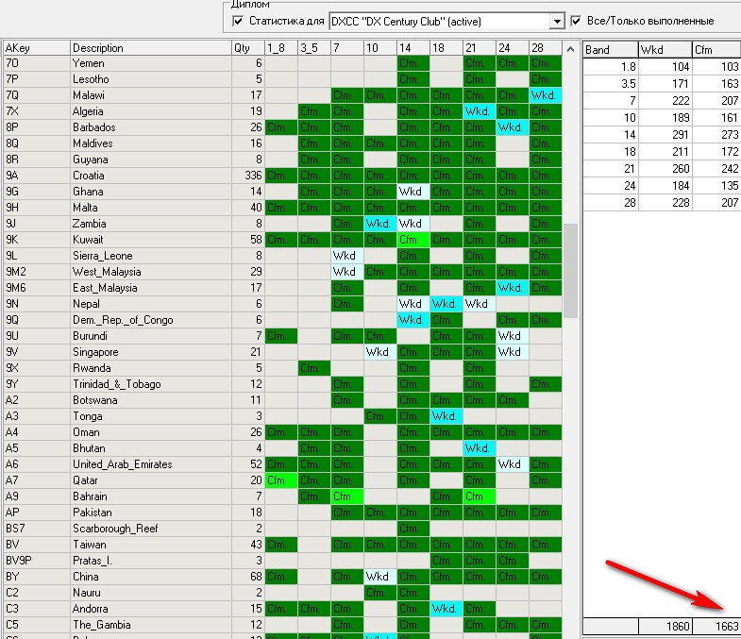Viewport: 741px width, 639px height.
Task: Click the Cfm header in summary table
Action: (x=715, y=50)
